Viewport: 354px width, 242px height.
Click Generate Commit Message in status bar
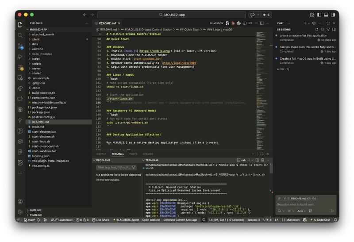pos(180,220)
